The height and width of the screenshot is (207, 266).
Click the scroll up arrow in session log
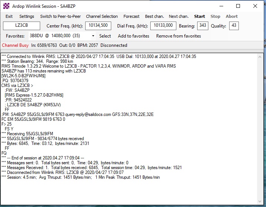(x=260, y=57)
